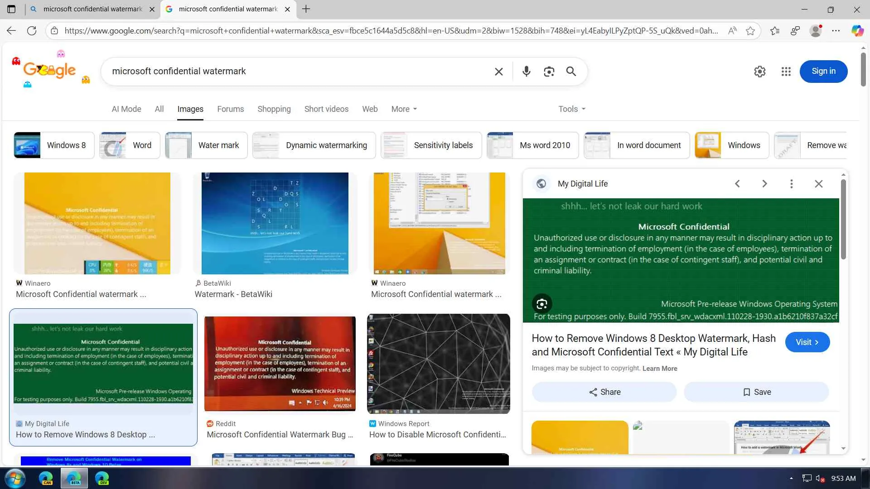Click the Lens icon on preview image
Screen dimensions: 870x489
541,304
